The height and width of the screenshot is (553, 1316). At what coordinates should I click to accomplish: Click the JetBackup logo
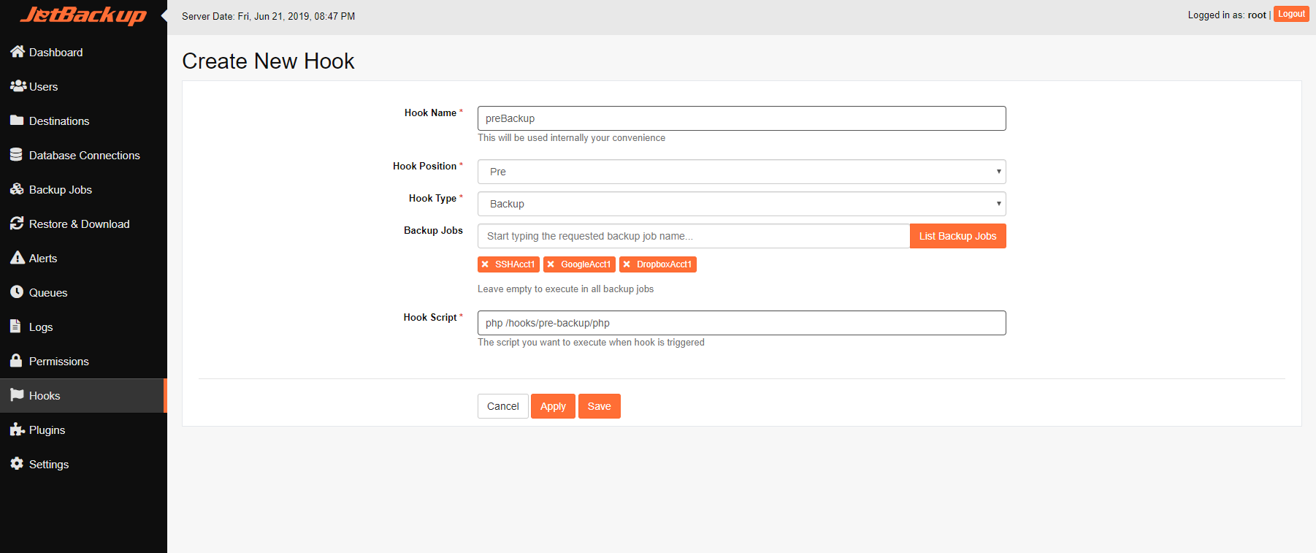[x=83, y=15]
